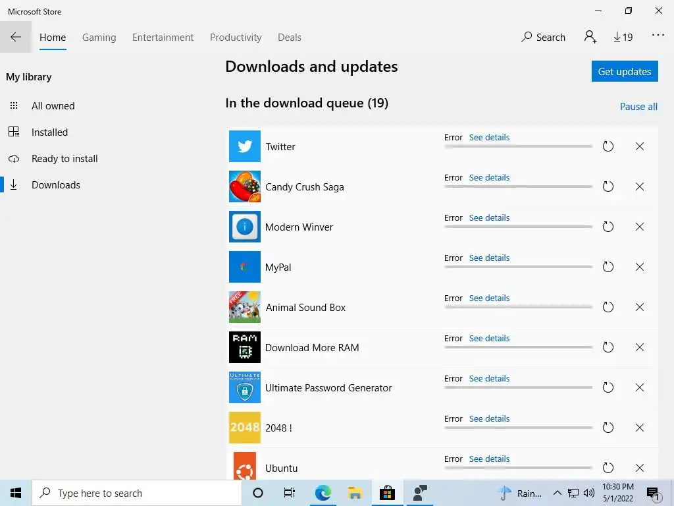The image size is (674, 506).
Task: See details for the 2048 ! error
Action: tap(489, 418)
